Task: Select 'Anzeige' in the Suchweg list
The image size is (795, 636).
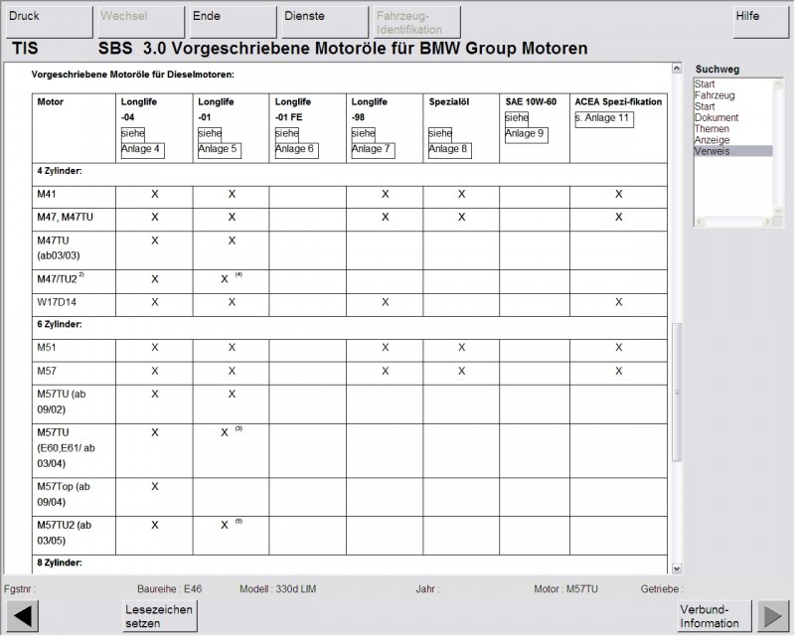Action: tap(712, 140)
